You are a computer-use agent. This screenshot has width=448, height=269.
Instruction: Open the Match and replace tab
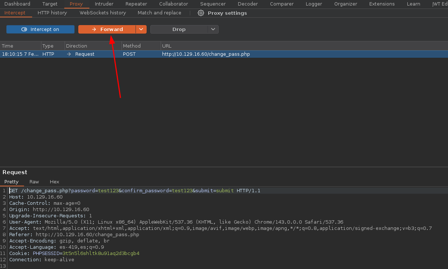pyautogui.click(x=159, y=13)
